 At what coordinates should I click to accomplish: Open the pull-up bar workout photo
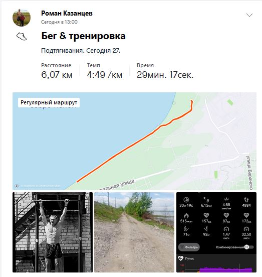click(x=53, y=232)
